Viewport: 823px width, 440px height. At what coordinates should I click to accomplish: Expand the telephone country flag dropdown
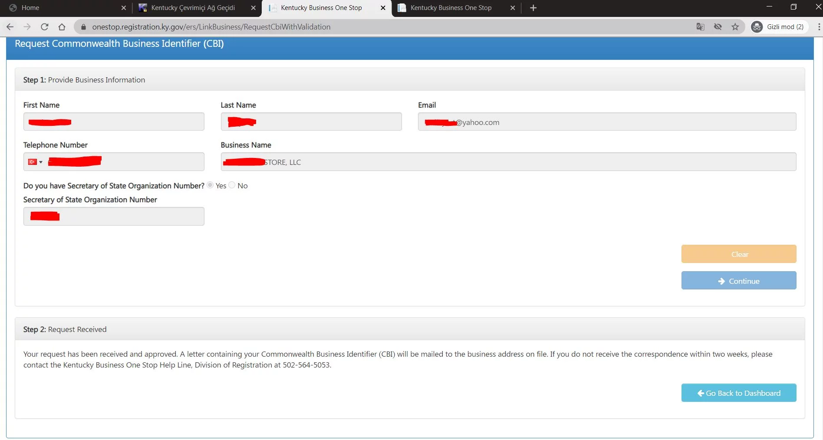(x=35, y=162)
